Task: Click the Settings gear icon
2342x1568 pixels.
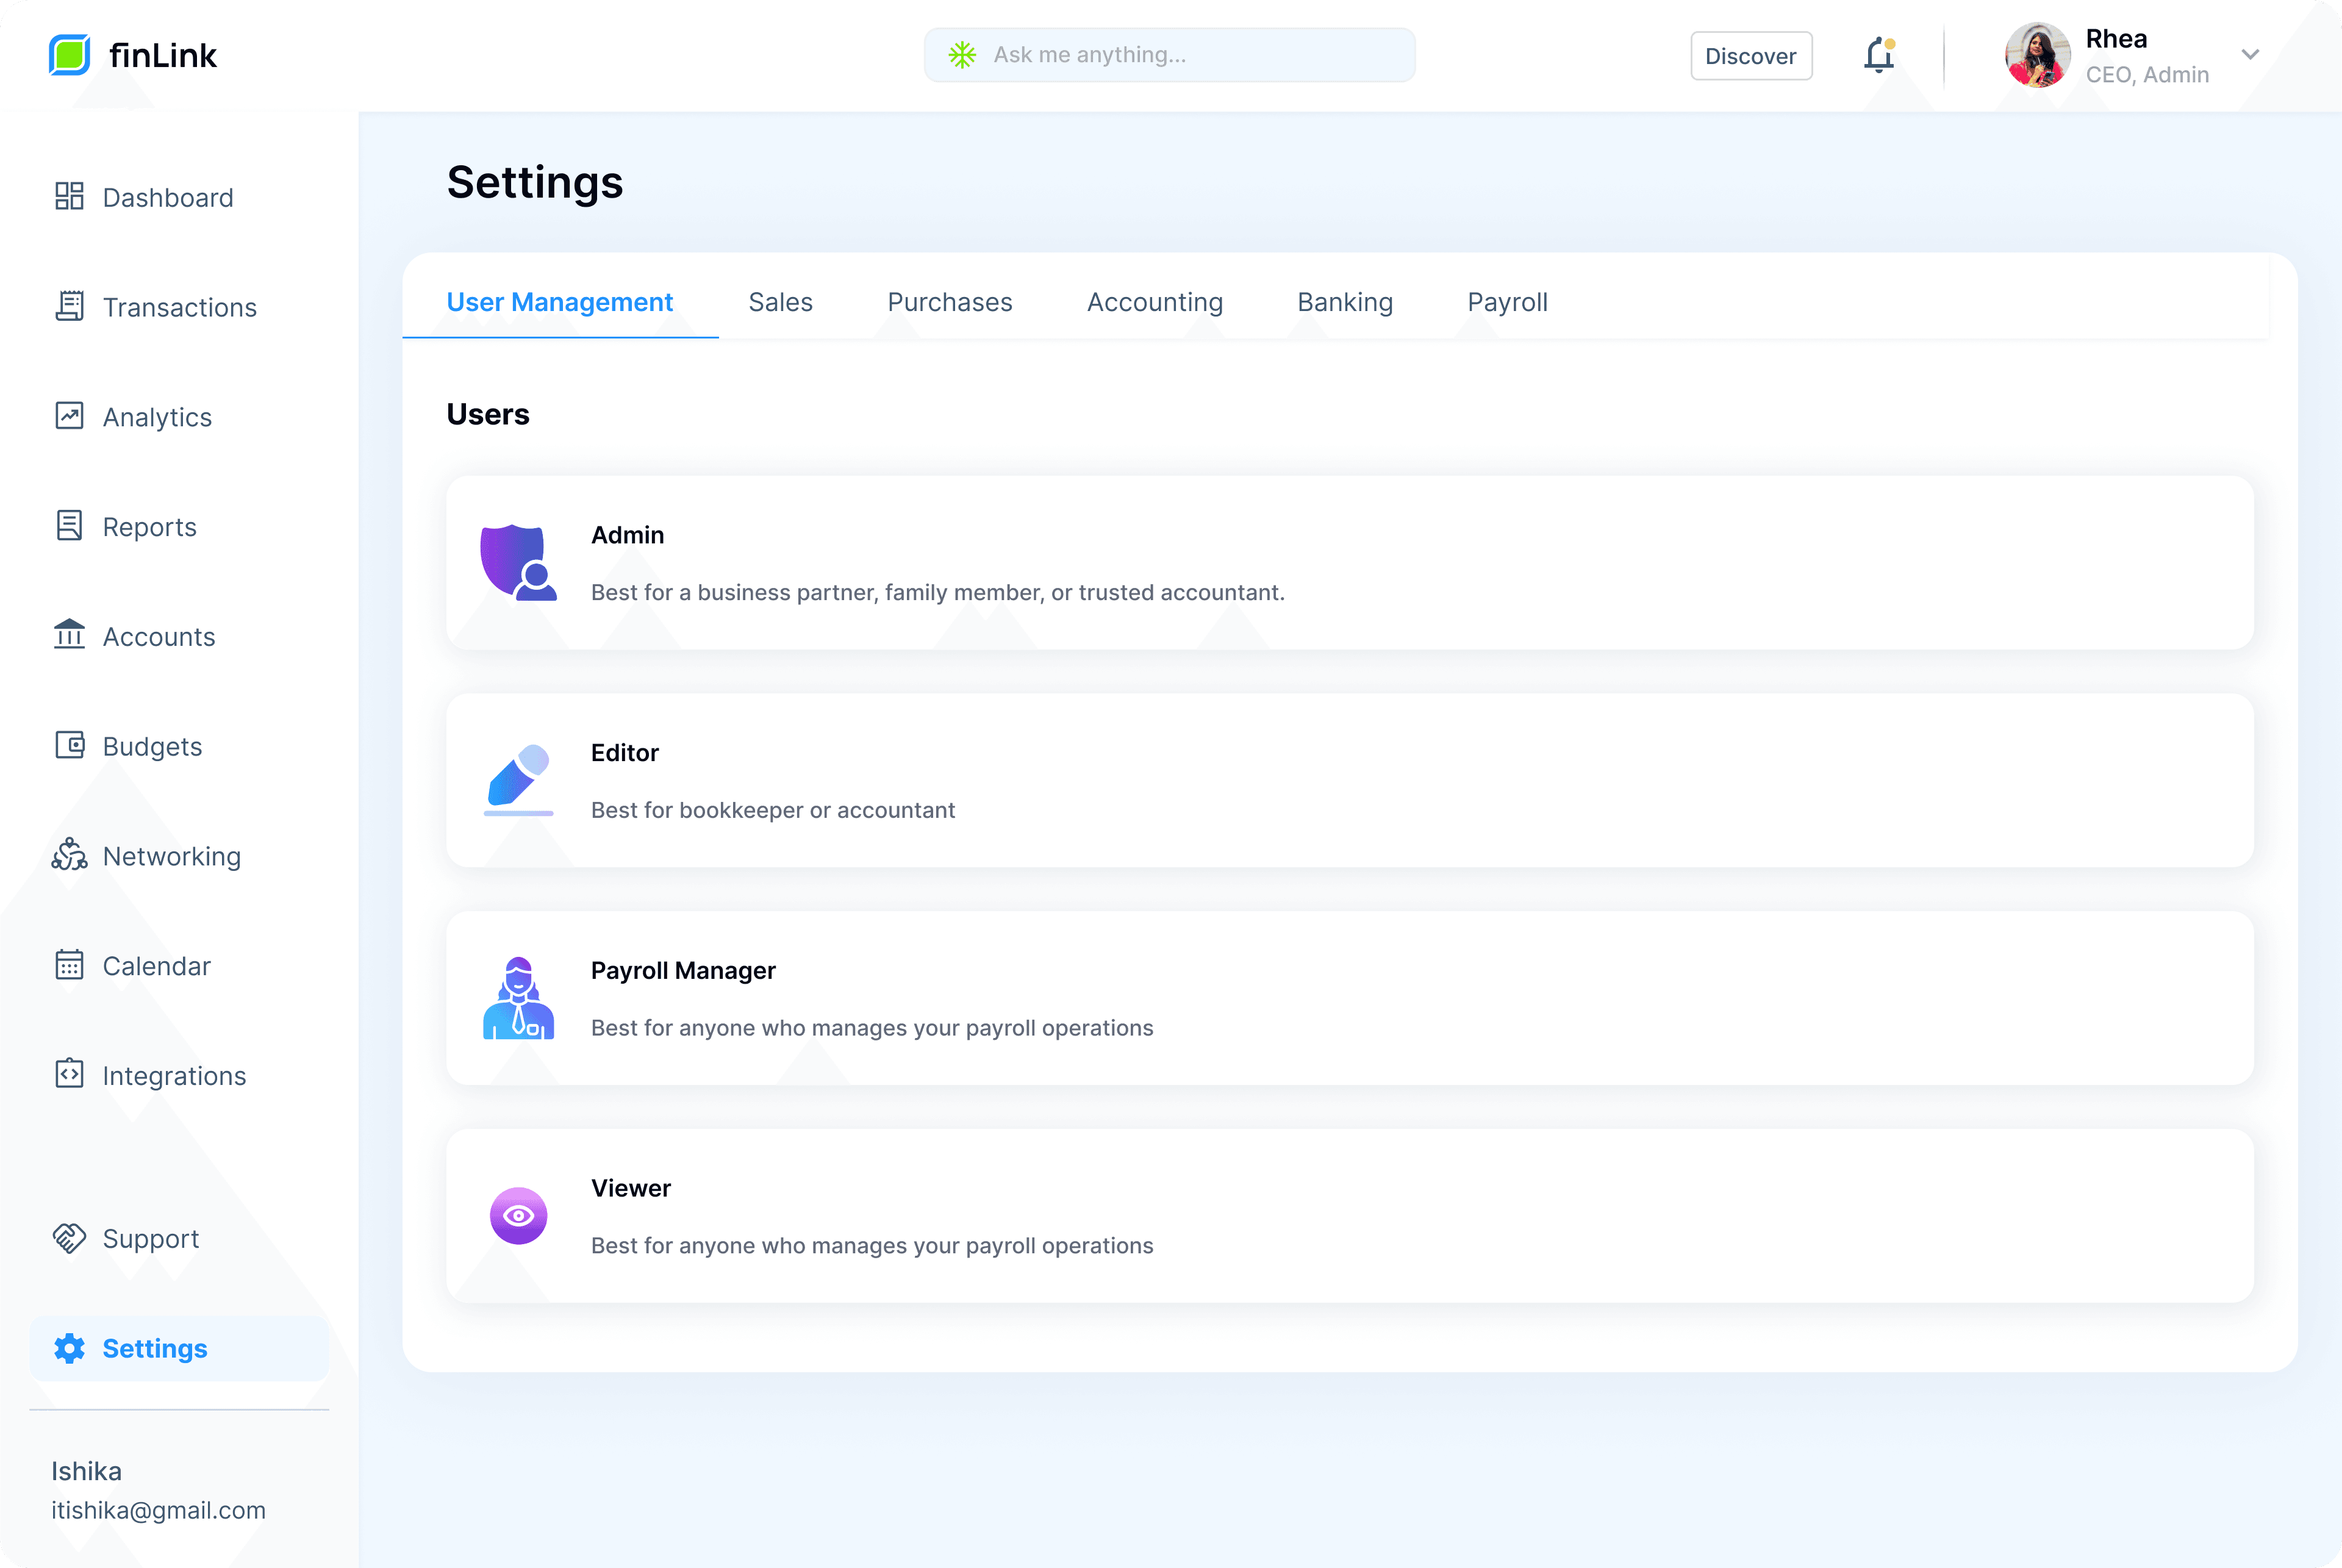Action: tap(69, 1348)
